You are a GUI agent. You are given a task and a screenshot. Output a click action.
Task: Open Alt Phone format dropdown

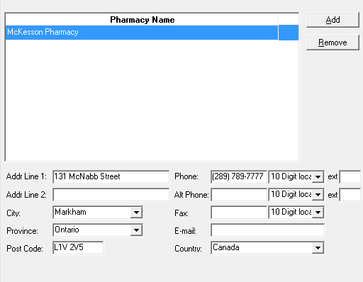click(x=318, y=195)
